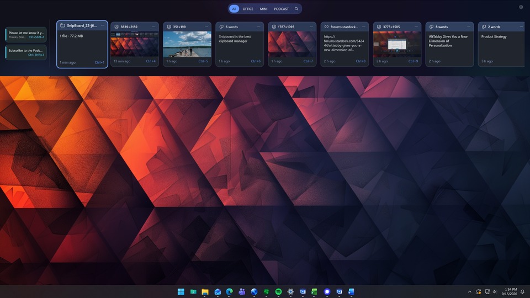Click the text 'Snipboard is the best clipboard manager'

click(x=235, y=39)
